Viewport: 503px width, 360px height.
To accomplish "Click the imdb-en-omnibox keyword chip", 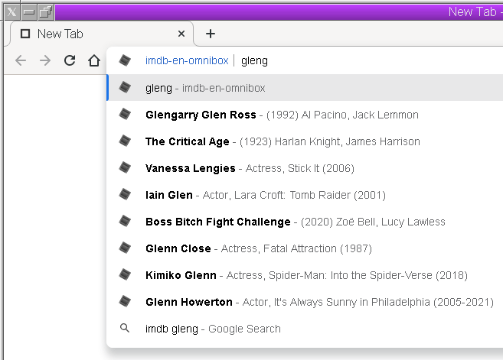I will tap(187, 60).
